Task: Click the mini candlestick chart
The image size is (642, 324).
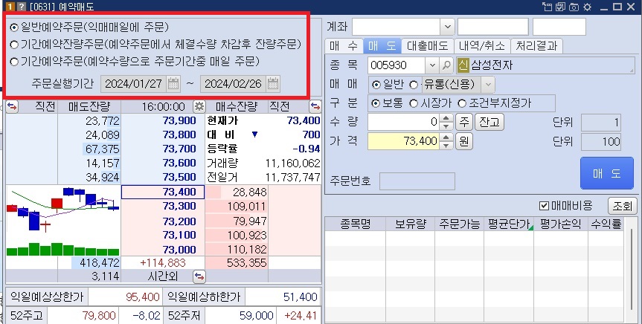Action: 63,220
